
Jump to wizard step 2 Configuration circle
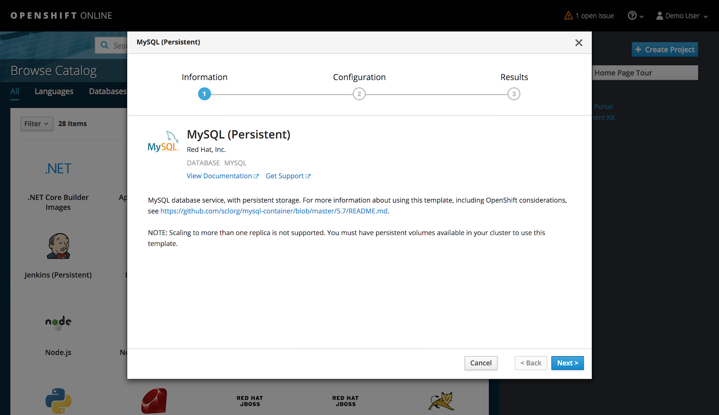pyautogui.click(x=359, y=94)
